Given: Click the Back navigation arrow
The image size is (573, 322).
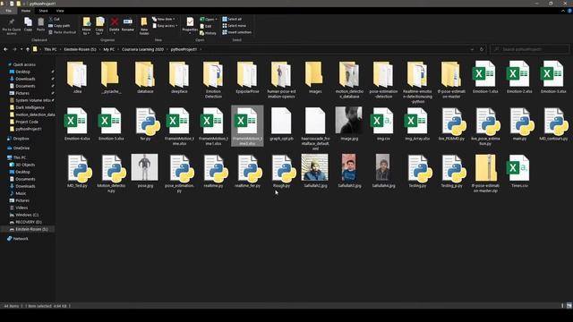Looking at the screenshot, I should coord(6,49).
